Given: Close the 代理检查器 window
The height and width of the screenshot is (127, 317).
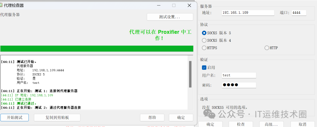Looking at the screenshot, I should point(189,6).
